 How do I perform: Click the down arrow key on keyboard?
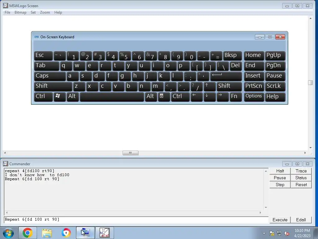[x=210, y=97]
